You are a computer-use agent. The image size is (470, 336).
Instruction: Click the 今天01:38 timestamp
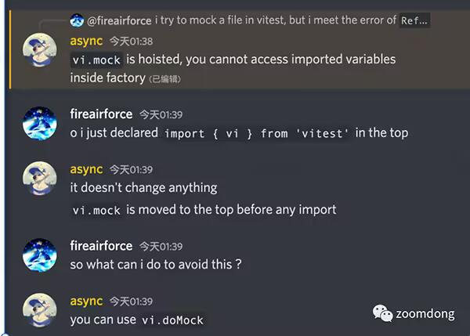(x=131, y=42)
